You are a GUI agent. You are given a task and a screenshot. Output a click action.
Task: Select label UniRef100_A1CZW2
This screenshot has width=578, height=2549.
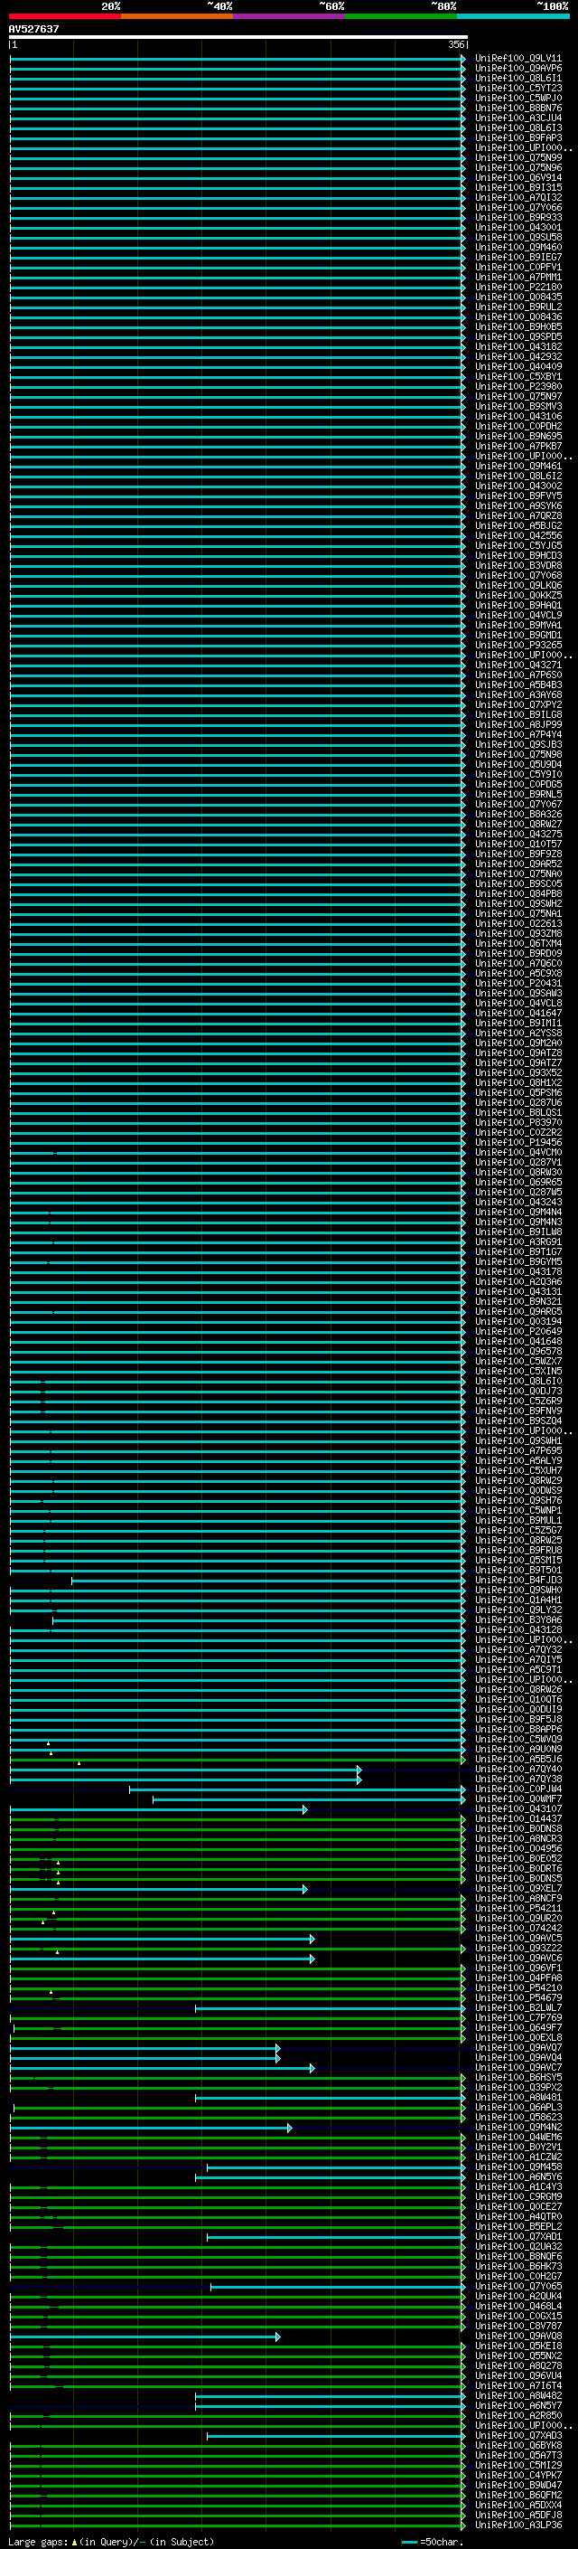tap(518, 2157)
